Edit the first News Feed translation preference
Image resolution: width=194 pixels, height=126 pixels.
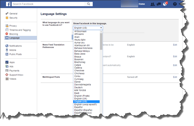click(175, 45)
